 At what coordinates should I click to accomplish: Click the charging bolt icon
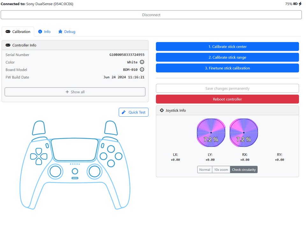(x=300, y=4)
